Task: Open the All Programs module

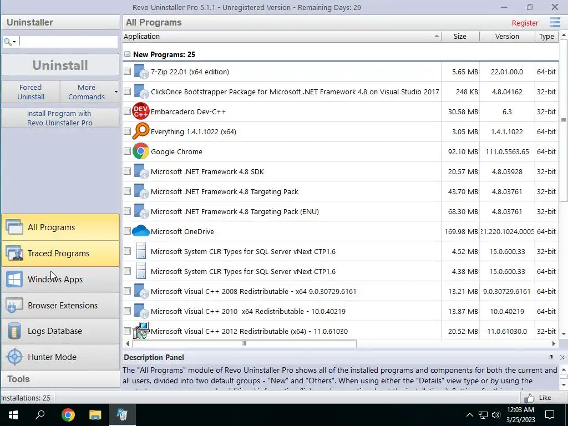Action: point(60,227)
